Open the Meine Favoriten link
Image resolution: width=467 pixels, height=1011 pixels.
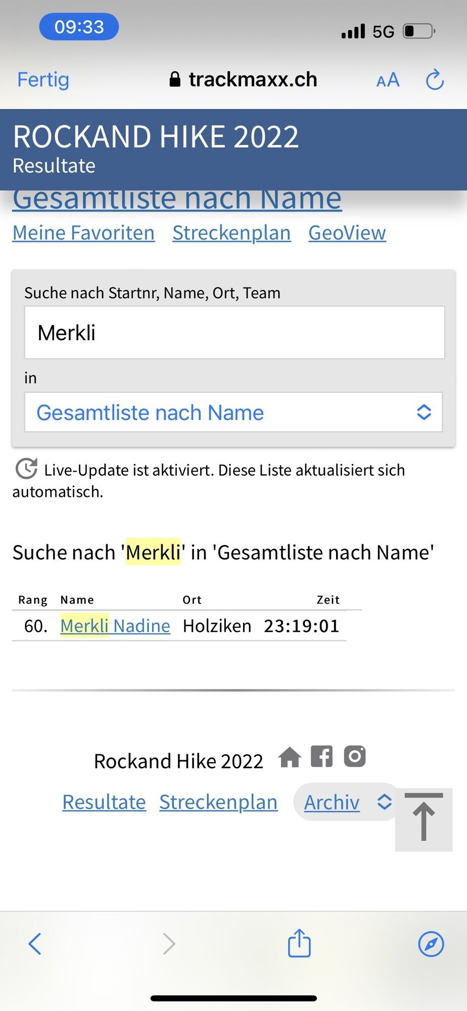tap(83, 233)
